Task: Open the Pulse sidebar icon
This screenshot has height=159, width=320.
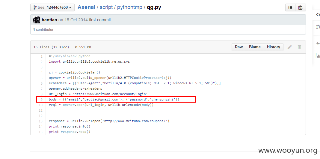Action: (318, 43)
